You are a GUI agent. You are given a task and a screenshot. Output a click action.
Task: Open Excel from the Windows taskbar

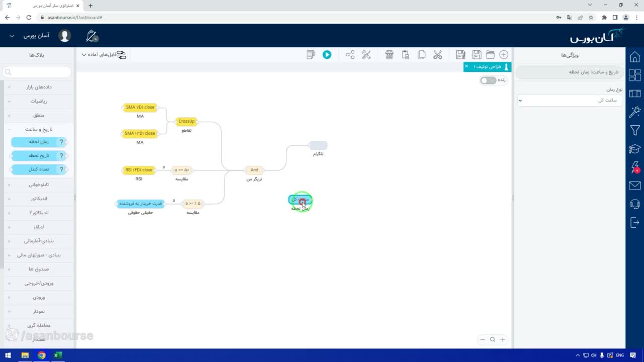point(58,355)
